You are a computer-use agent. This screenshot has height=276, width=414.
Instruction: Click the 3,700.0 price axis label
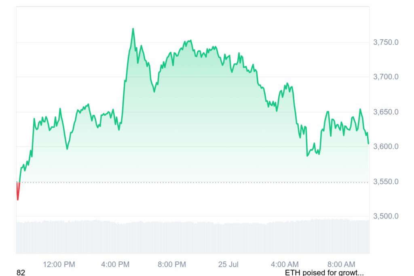pyautogui.click(x=385, y=77)
